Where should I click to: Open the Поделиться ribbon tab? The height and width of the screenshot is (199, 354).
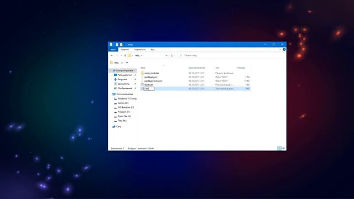click(x=139, y=49)
